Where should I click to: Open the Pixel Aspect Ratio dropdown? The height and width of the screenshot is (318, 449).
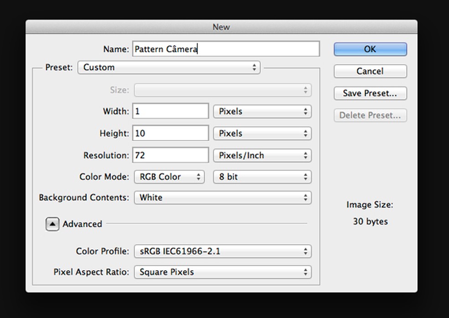[x=222, y=272]
